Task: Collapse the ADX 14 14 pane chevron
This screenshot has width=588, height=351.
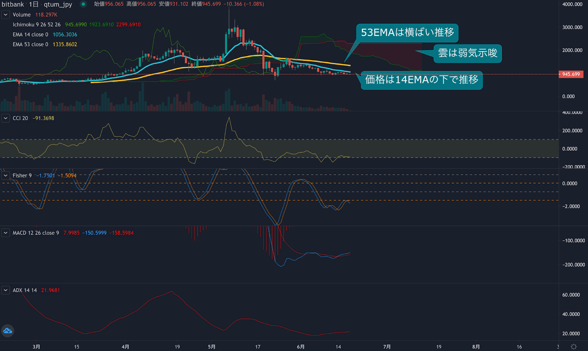Action: [x=6, y=290]
